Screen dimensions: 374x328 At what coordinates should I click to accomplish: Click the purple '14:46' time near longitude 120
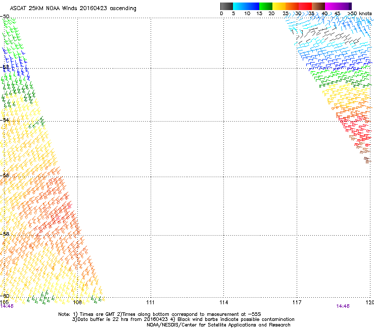[x=343, y=306]
